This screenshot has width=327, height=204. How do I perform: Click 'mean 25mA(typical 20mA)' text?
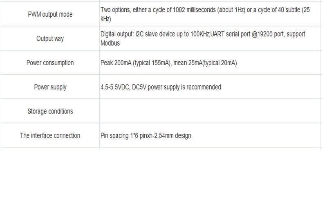click(205, 63)
